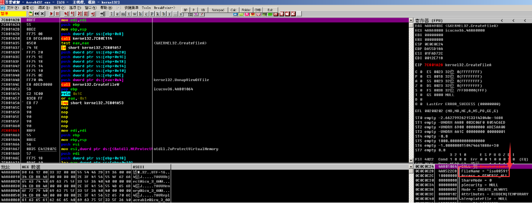Viewport: 532px width, 203px height.
Task: Open the call stack with the 'k' button
Action: [x=158, y=14]
